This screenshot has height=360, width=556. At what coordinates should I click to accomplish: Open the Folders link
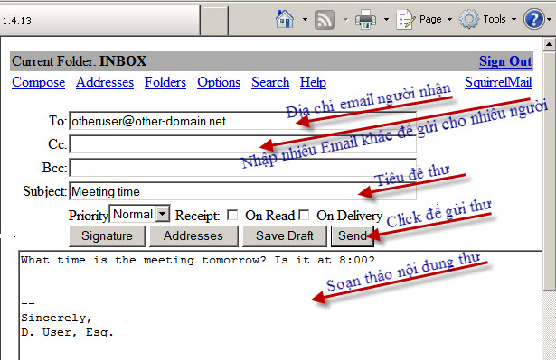tap(165, 82)
